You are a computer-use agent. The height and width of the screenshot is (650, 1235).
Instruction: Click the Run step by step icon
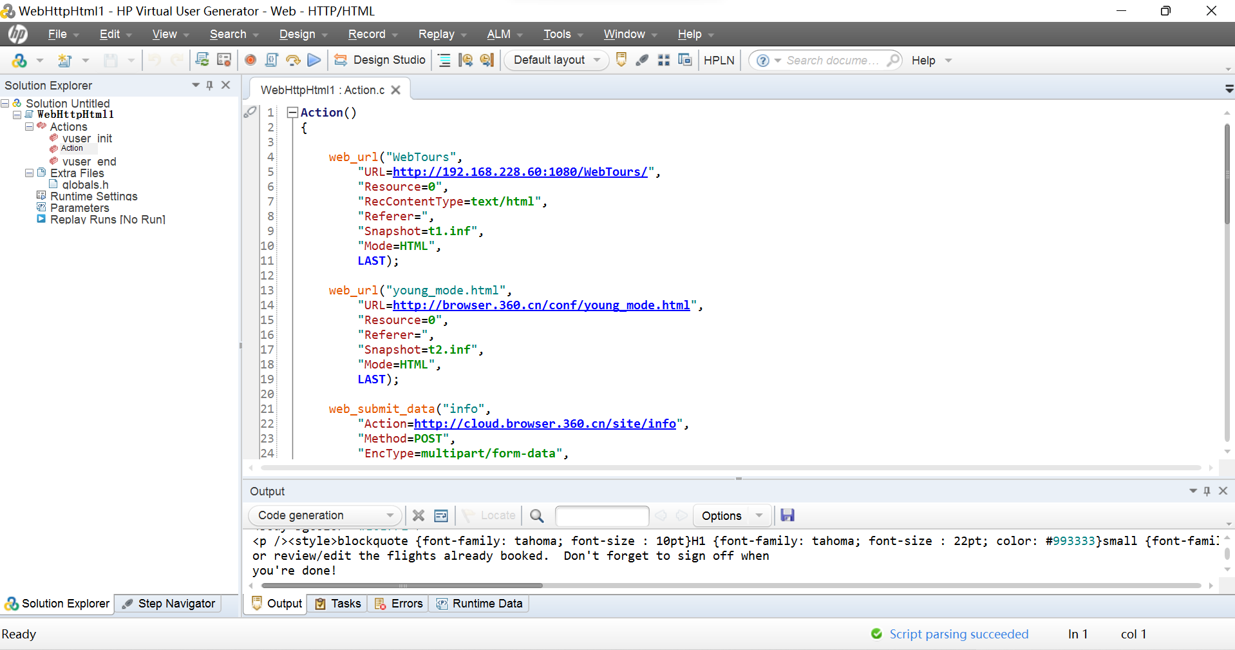tap(293, 60)
